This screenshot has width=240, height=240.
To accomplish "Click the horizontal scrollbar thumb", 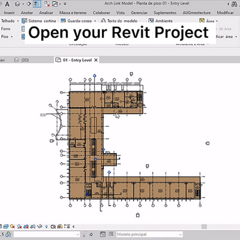I will coord(204,227).
